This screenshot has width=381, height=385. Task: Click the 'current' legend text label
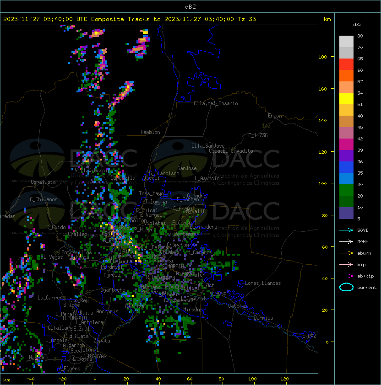[x=367, y=288]
